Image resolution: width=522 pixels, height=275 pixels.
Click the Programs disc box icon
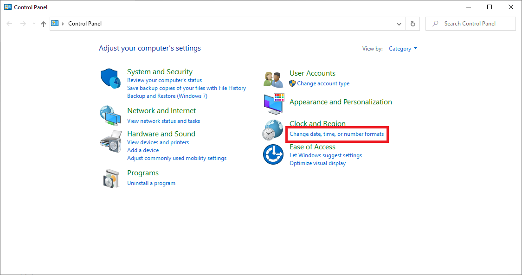[110, 178]
